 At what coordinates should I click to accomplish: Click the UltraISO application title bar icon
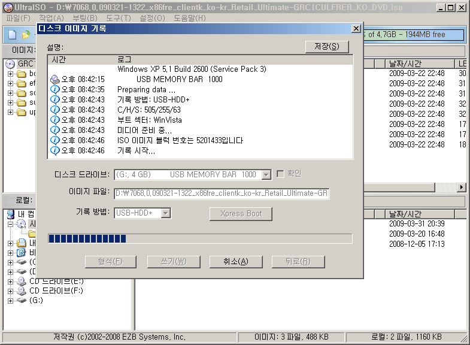(x=8, y=7)
